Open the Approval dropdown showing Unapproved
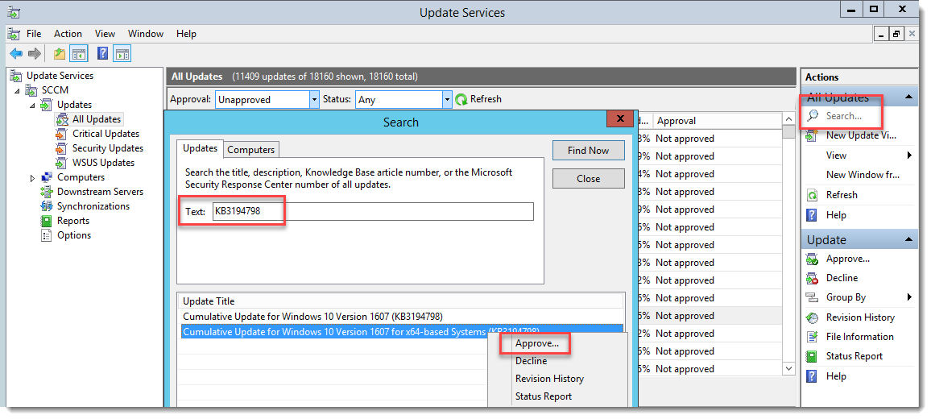 coord(314,100)
